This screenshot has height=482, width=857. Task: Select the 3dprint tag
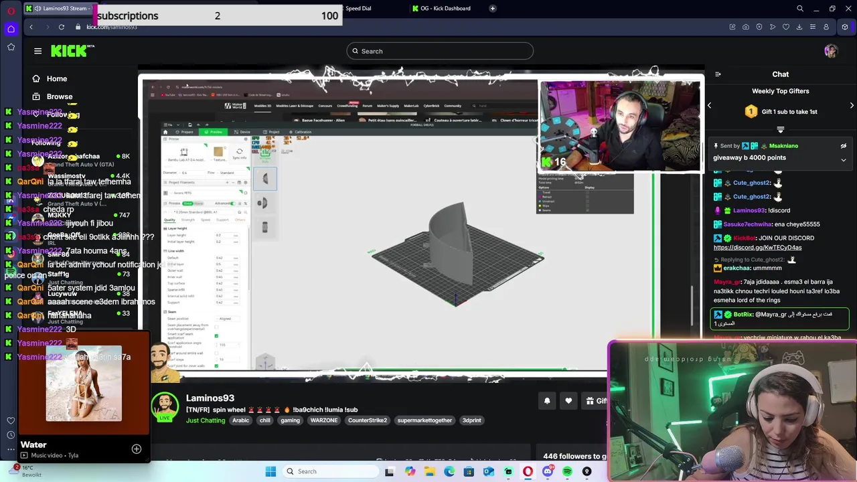(472, 420)
